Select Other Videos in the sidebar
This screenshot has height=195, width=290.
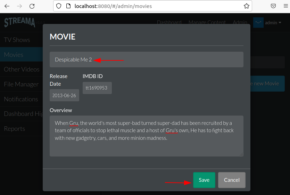coord(21,69)
